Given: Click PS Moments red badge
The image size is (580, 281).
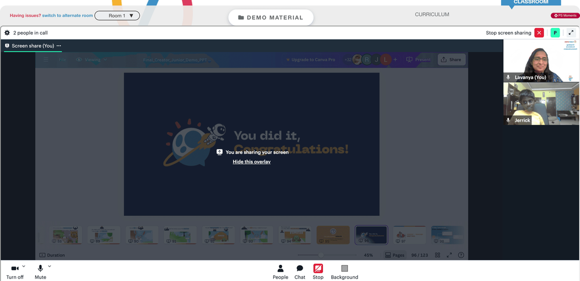Looking at the screenshot, I should 565,16.
